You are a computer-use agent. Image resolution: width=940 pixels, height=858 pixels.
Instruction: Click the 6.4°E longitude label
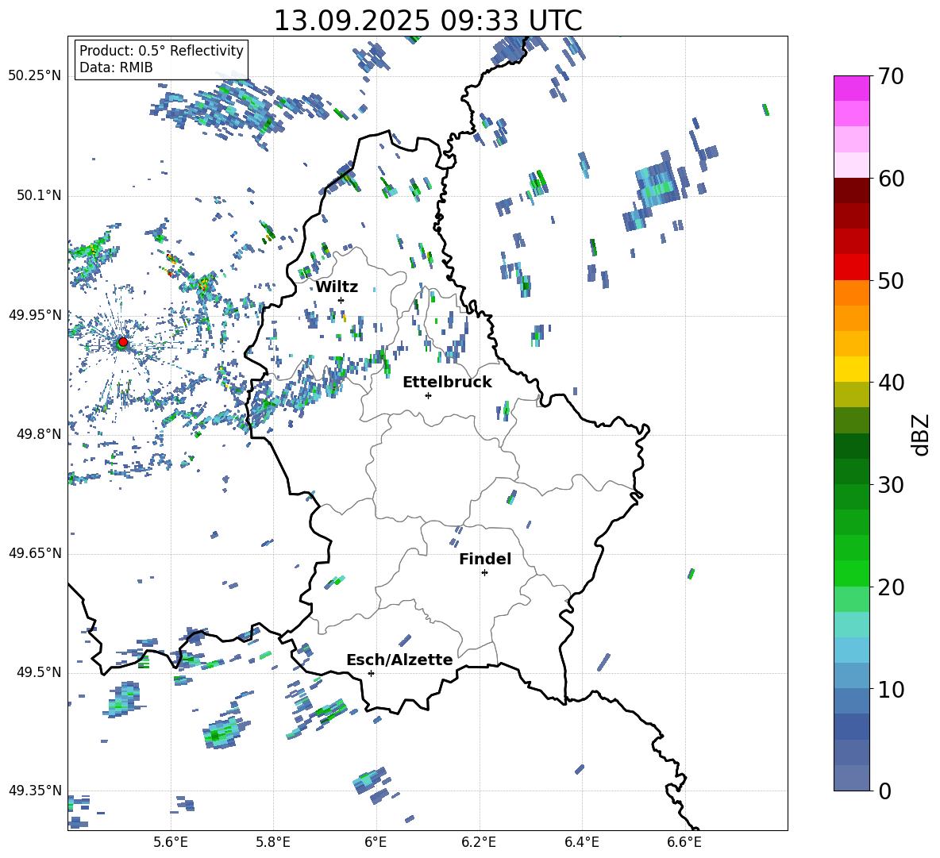coord(581,842)
